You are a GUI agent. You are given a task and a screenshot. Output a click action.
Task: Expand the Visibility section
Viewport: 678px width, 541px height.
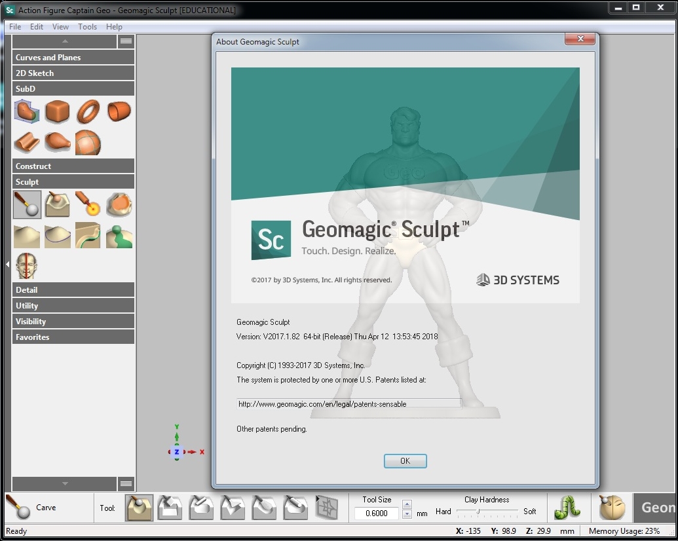pyautogui.click(x=73, y=322)
